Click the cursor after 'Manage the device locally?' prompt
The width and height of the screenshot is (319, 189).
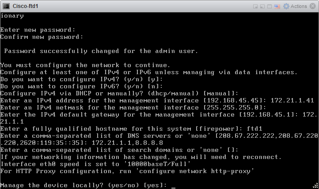(173, 185)
